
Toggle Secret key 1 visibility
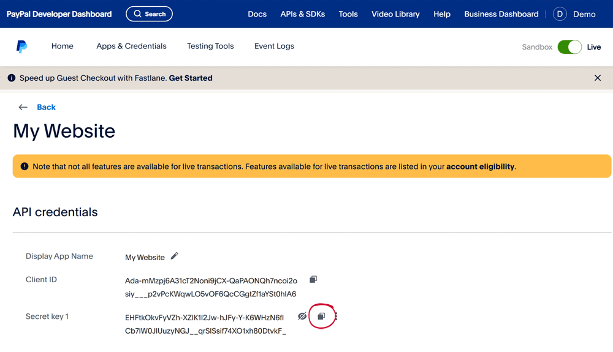[302, 316]
